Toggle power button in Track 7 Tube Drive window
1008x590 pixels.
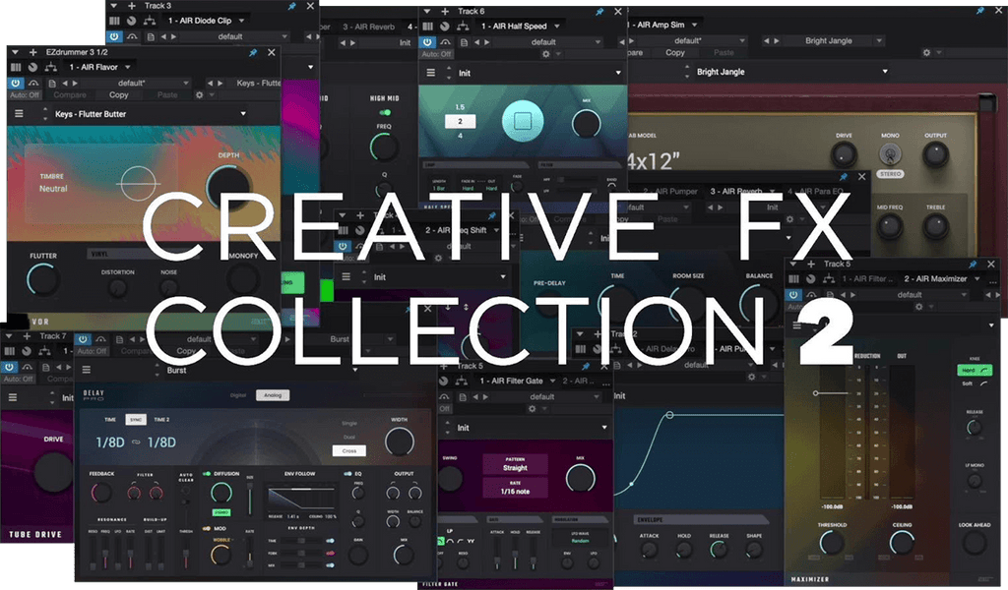[9, 367]
